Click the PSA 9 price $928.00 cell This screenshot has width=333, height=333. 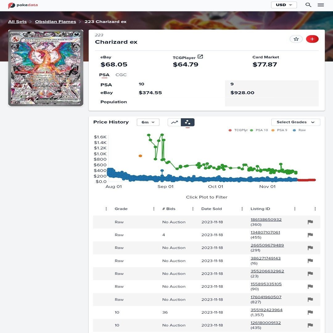242,92
